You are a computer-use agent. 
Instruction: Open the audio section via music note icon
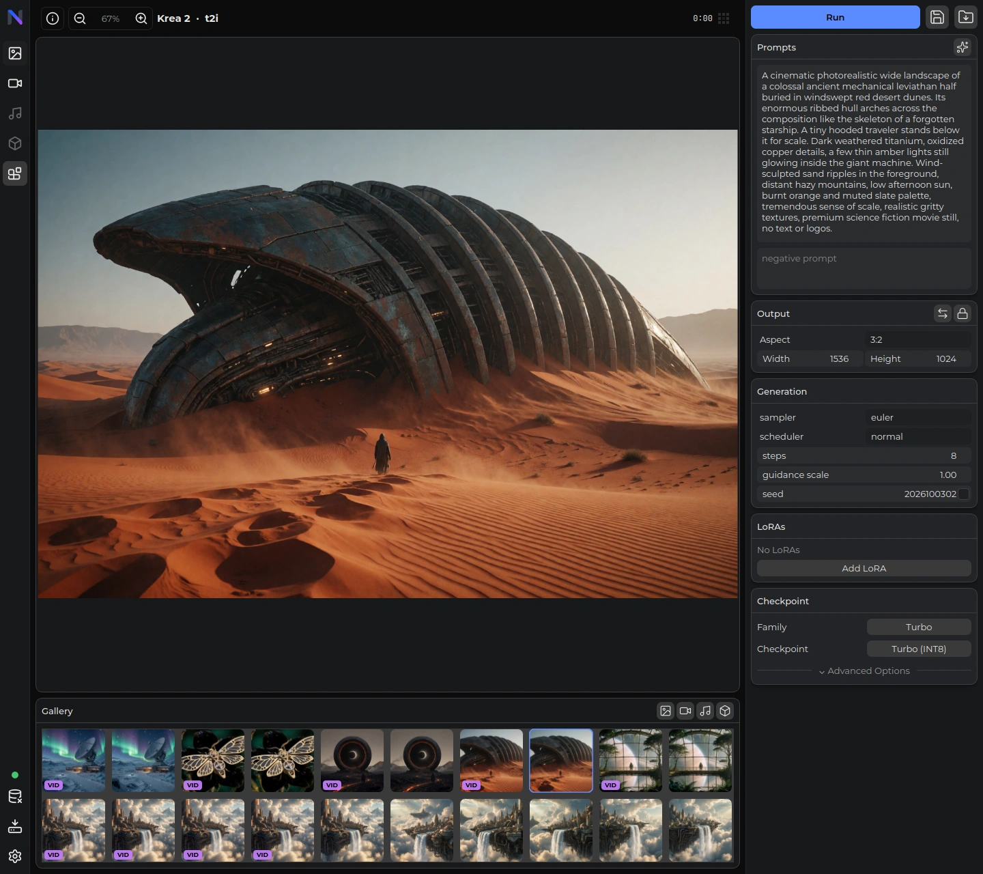click(x=15, y=113)
